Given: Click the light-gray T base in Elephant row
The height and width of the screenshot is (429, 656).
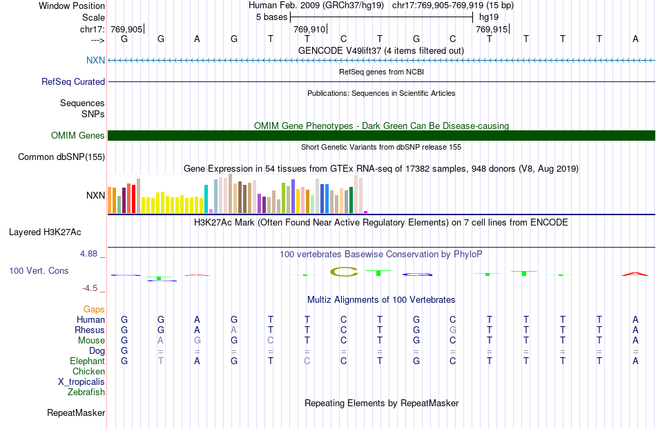Looking at the screenshot, I should (x=161, y=361).
